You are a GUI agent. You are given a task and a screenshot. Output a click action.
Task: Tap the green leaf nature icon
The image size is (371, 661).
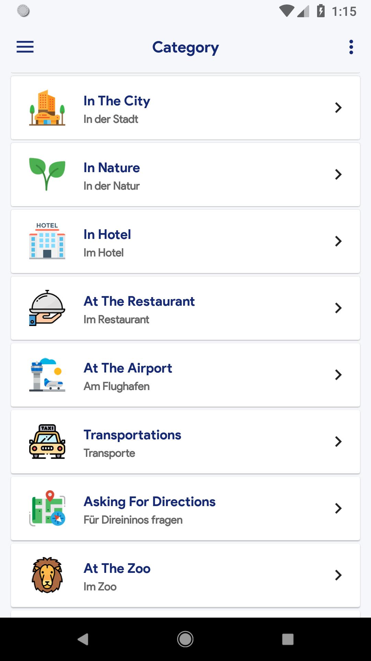point(47,174)
